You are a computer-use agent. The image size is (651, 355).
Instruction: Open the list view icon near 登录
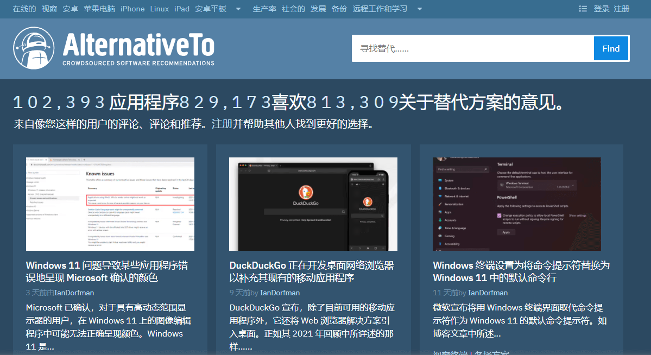(x=583, y=9)
